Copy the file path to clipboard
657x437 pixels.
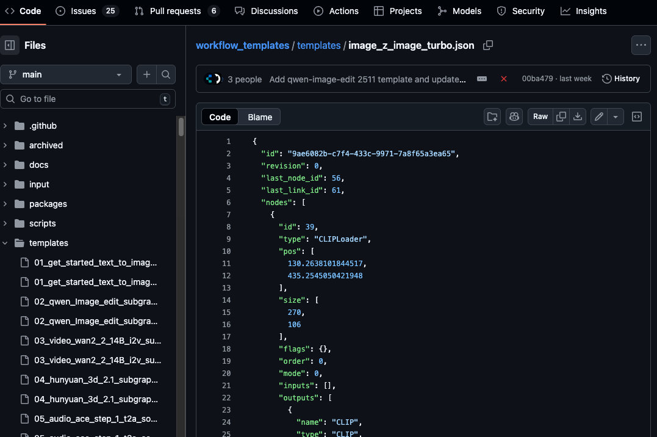pyautogui.click(x=488, y=45)
